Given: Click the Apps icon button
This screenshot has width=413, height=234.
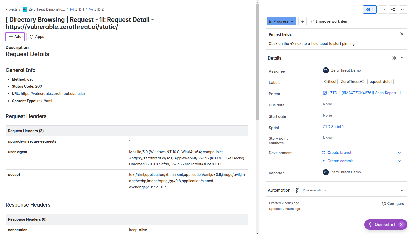Looking at the screenshot, I should [x=37, y=37].
